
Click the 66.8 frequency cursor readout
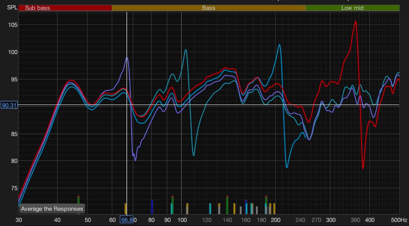(x=126, y=220)
